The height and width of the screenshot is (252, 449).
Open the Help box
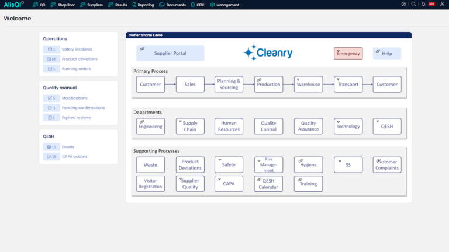(387, 54)
